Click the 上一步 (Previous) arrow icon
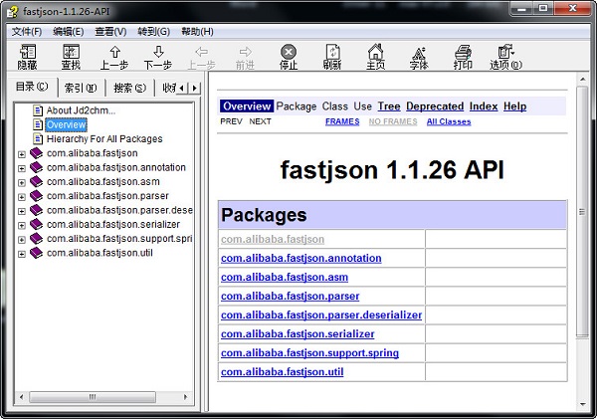 (x=114, y=56)
